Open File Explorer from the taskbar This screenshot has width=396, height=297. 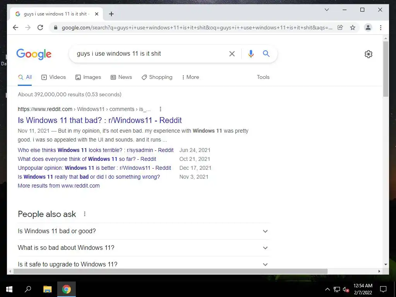47,289
